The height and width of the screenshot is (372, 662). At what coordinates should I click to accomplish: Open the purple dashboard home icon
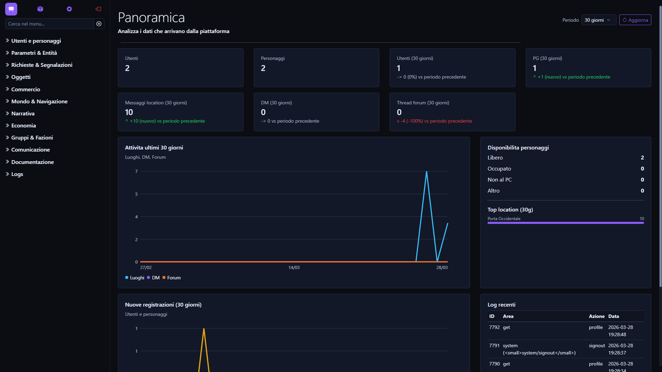(x=11, y=9)
